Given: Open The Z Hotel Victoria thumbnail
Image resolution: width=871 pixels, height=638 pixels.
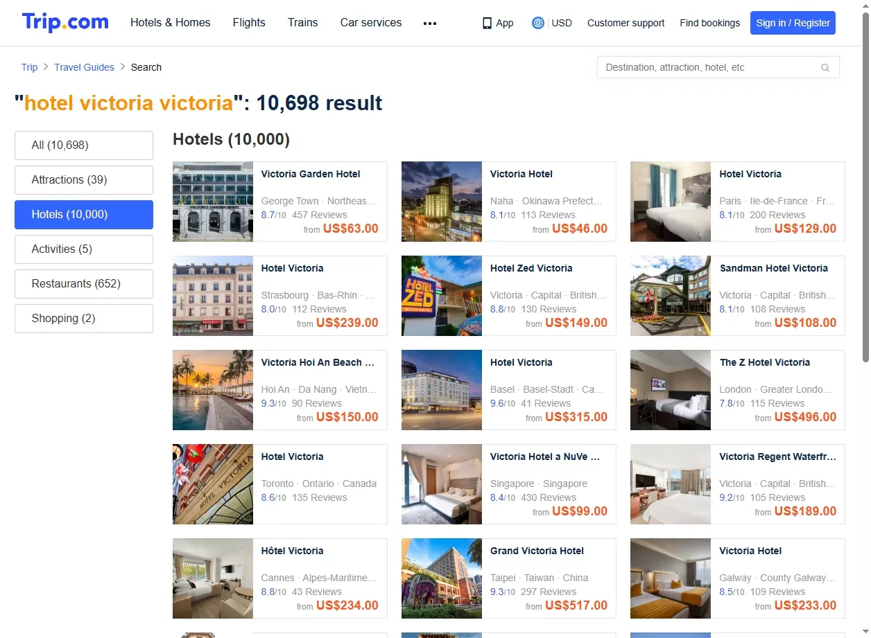Looking at the screenshot, I should [x=671, y=390].
